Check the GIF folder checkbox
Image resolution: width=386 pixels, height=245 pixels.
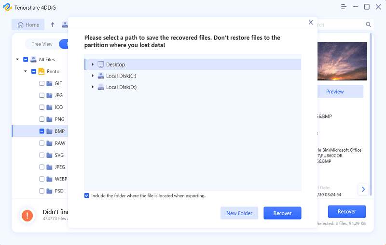point(42,83)
